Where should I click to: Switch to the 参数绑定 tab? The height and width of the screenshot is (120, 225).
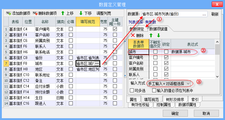tap(137, 29)
